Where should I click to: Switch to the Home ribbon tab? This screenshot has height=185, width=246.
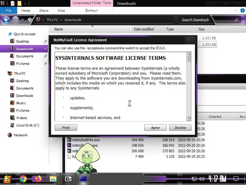(26, 10)
